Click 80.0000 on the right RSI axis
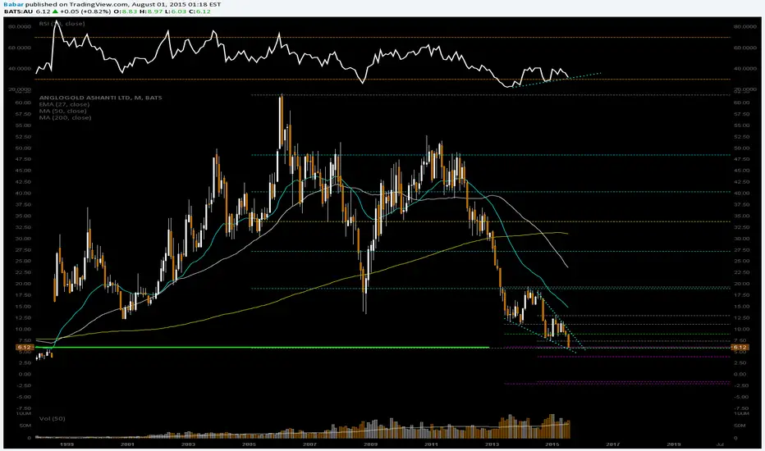This screenshot has height=451, width=765. (744, 27)
